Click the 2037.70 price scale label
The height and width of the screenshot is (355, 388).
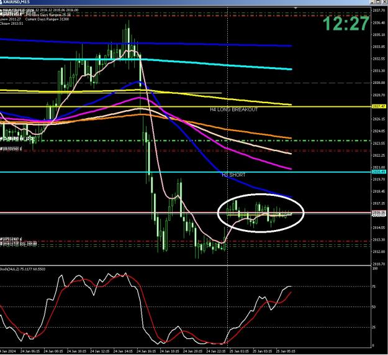[x=379, y=11]
